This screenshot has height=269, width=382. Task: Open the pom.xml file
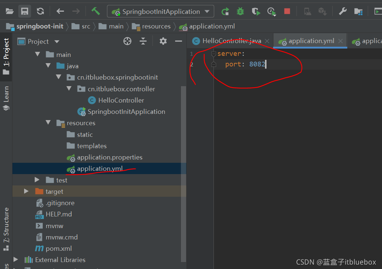[53, 249]
